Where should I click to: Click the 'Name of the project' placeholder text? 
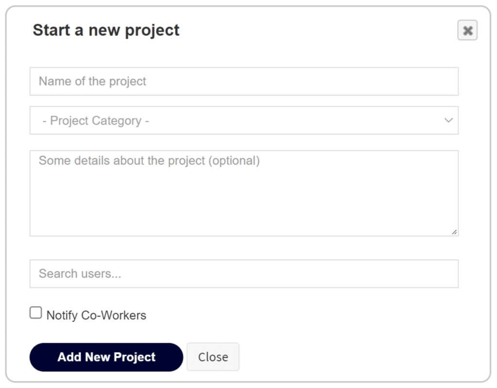(92, 82)
